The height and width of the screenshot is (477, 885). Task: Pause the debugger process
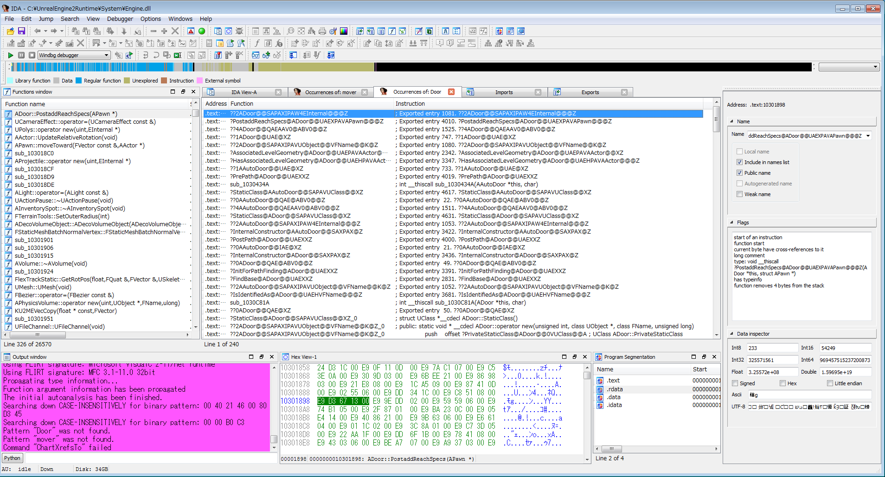[21, 55]
